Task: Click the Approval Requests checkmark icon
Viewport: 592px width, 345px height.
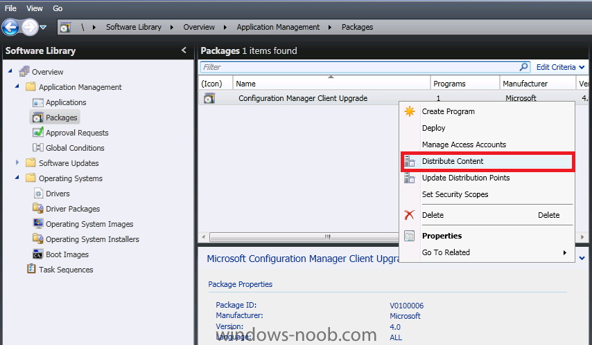Action: click(x=37, y=132)
